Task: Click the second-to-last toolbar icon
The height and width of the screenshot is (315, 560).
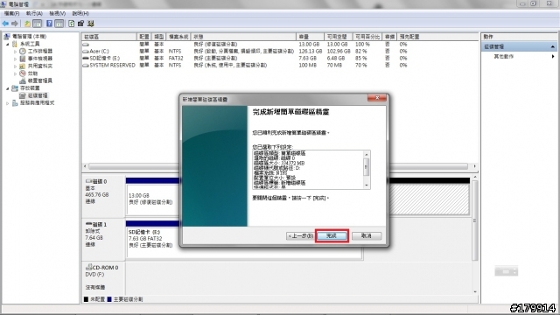Action: (80, 24)
